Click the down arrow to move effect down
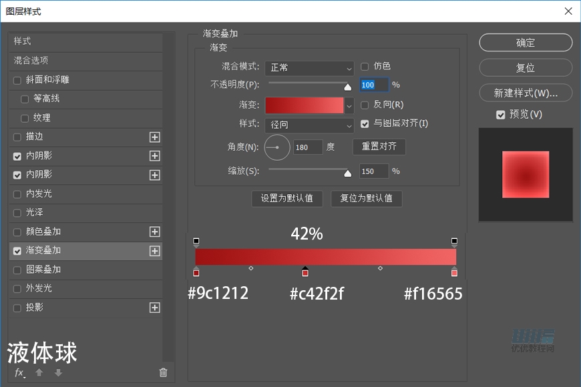 click(58, 373)
